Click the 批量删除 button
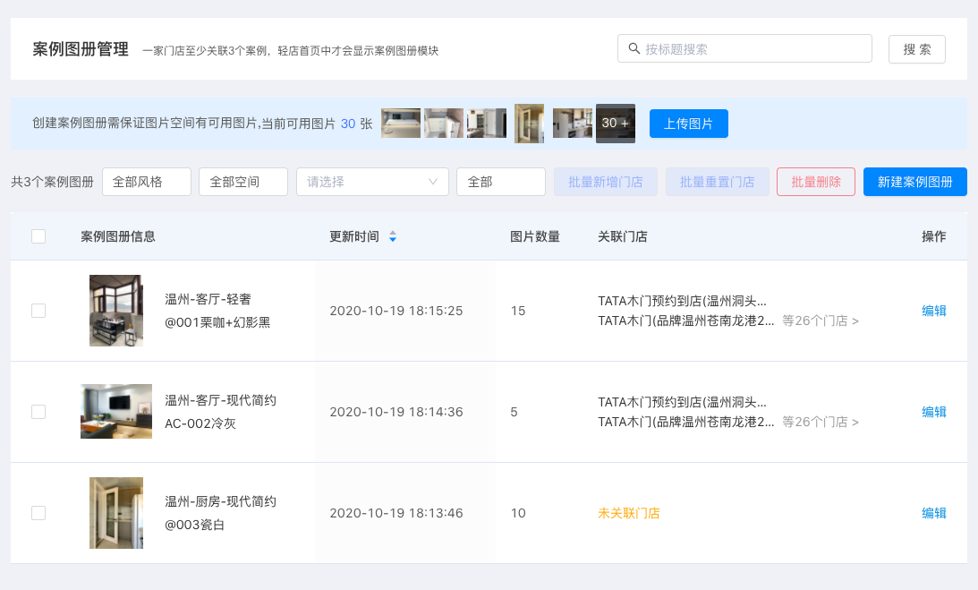978x590 pixels. (816, 182)
